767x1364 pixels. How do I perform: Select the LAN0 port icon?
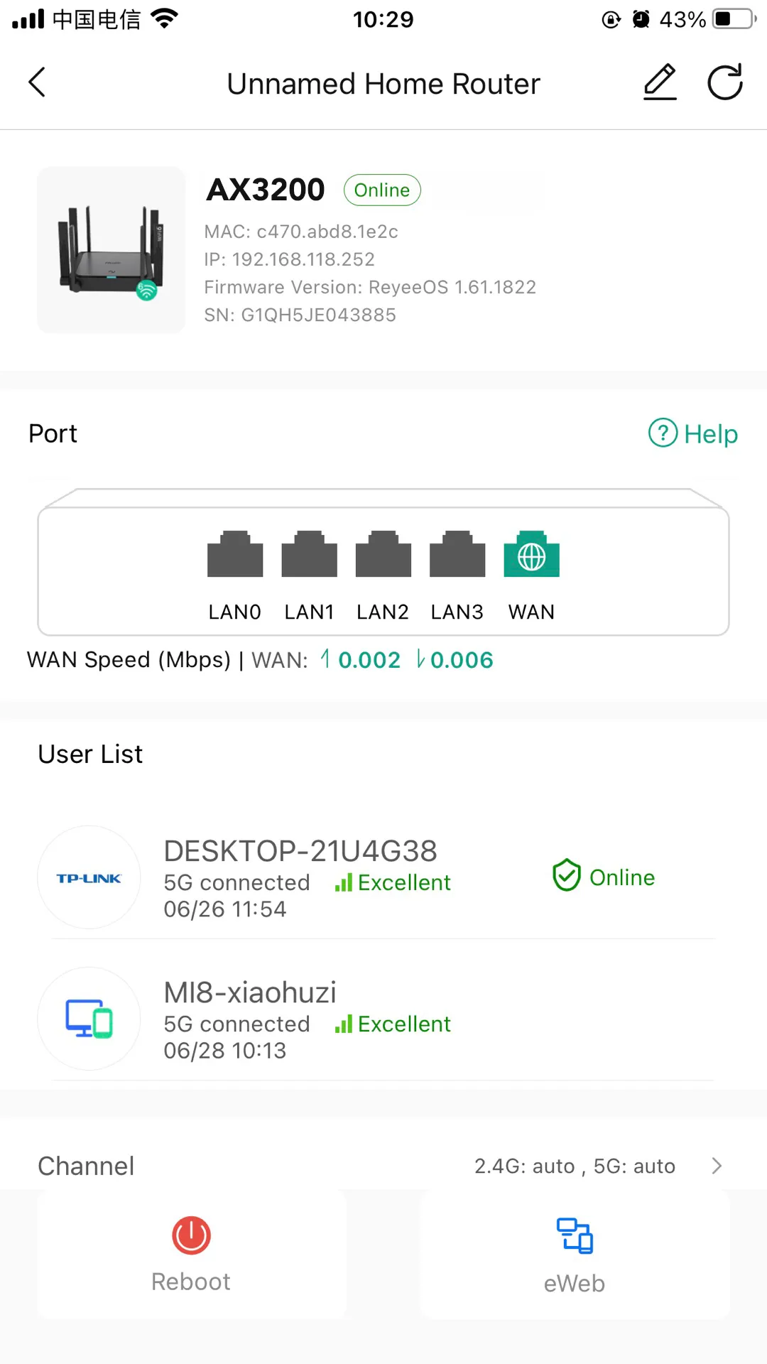[235, 554]
